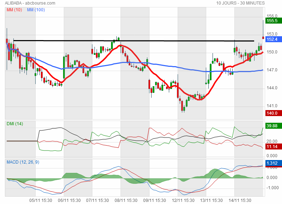Click the 153.0 price axis label

[272, 34]
